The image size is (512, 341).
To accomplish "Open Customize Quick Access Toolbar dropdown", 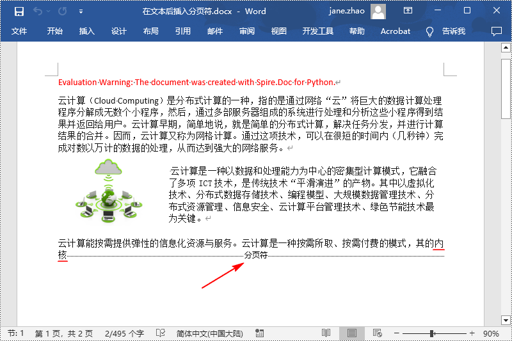I will (81, 12).
